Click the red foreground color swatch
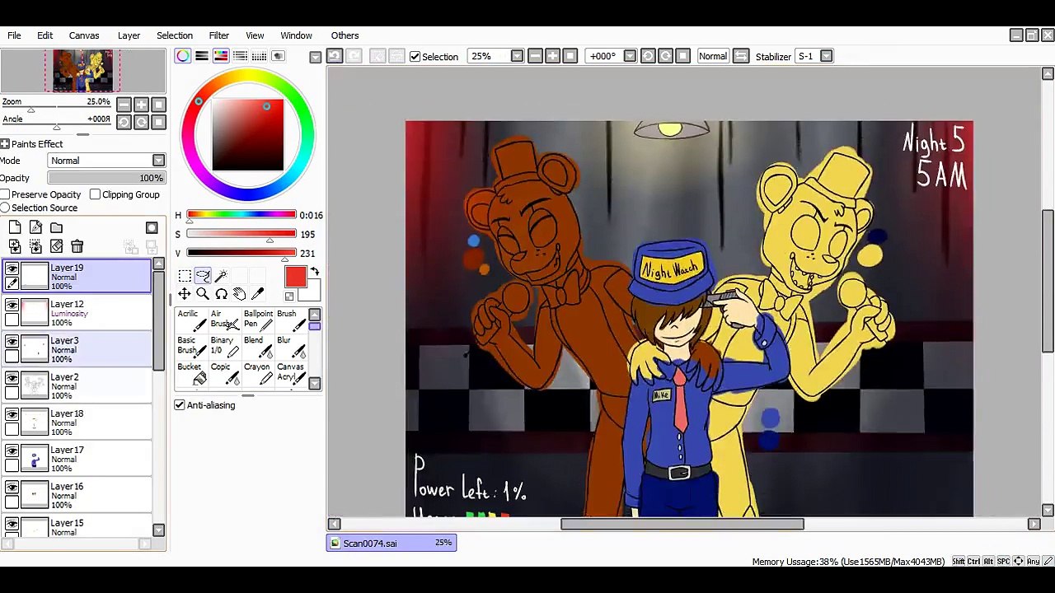Screen dimensions: 1055x593 pyautogui.click(x=295, y=278)
